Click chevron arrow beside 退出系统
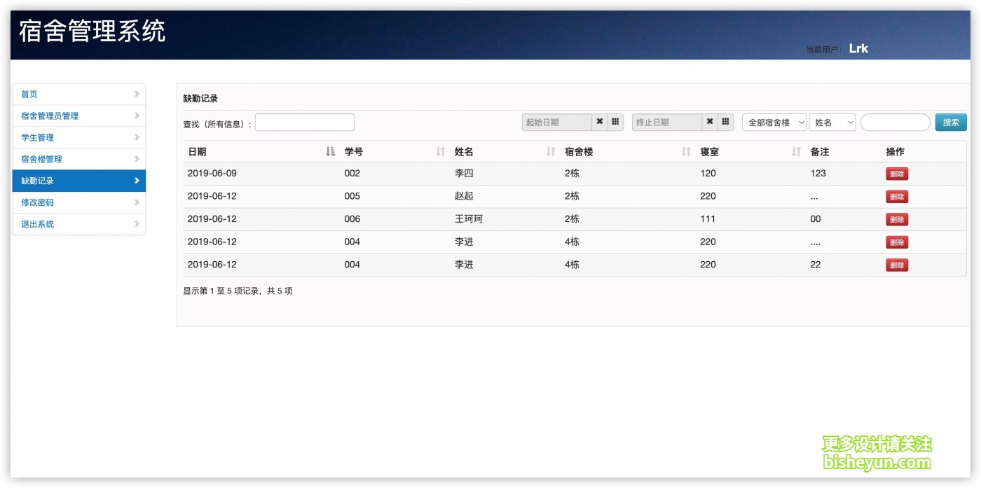Screen dimensions: 981x488 137,224
